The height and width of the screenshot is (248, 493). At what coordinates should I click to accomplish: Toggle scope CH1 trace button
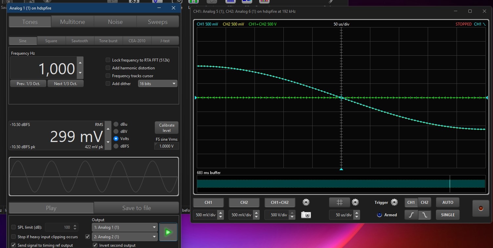pos(208,203)
